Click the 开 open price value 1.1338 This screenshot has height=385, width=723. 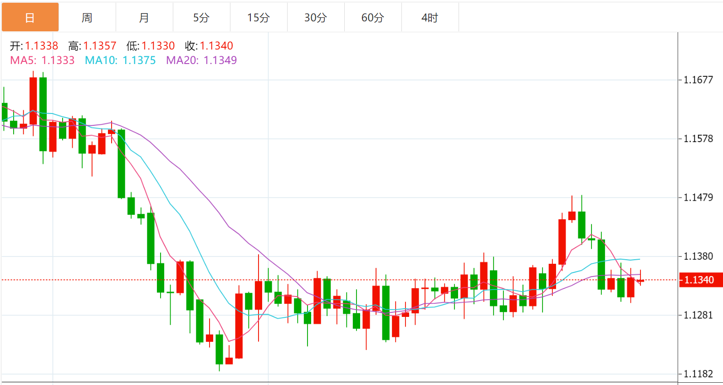41,46
